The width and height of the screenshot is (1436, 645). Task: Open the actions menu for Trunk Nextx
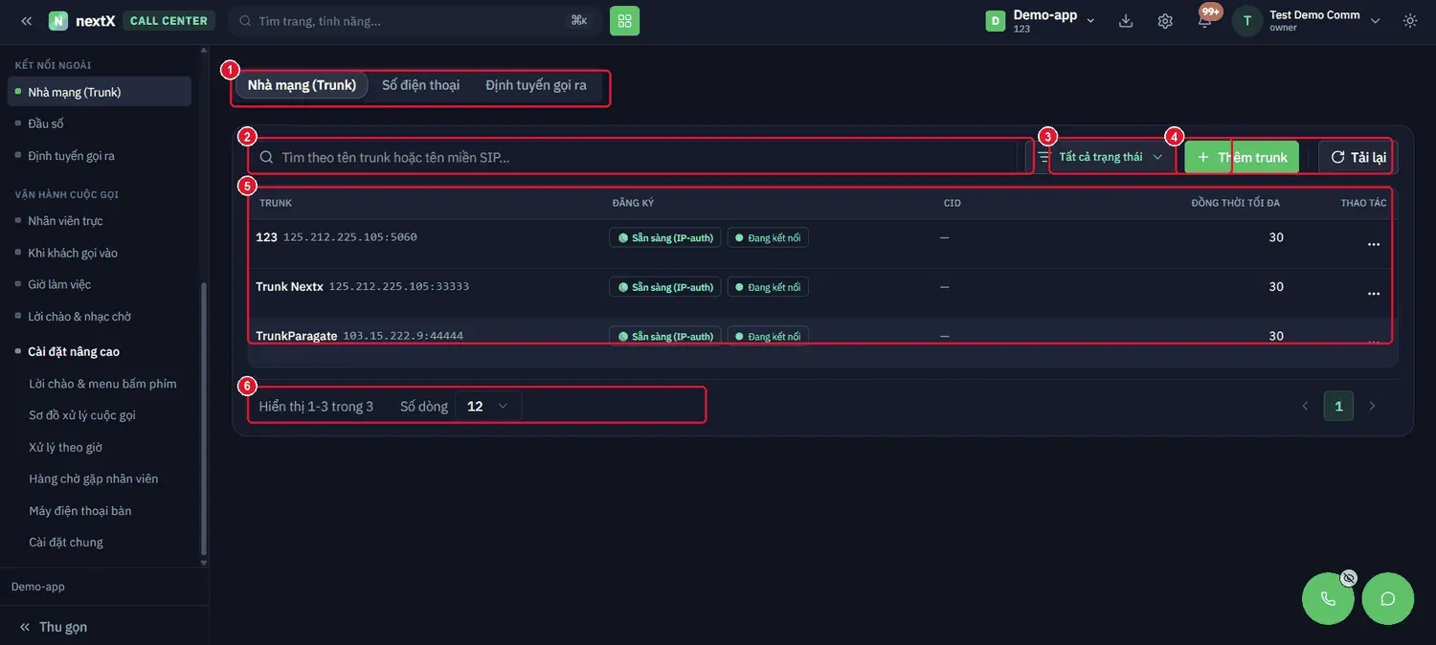pyautogui.click(x=1374, y=293)
